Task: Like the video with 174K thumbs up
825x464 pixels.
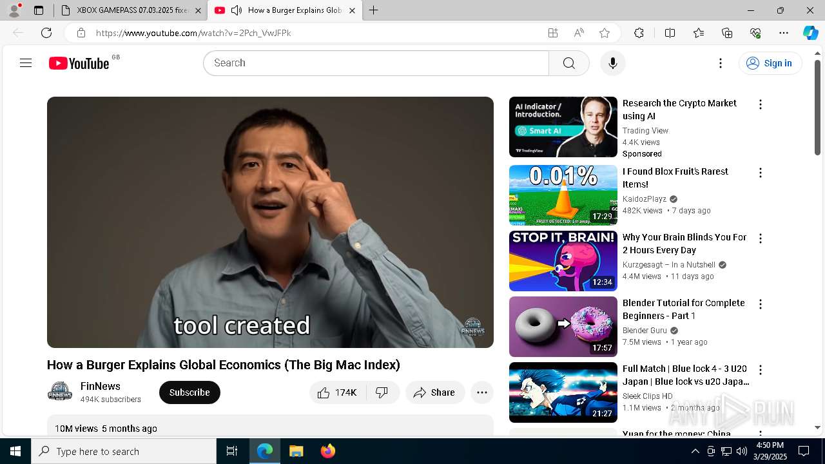Action: (x=338, y=392)
